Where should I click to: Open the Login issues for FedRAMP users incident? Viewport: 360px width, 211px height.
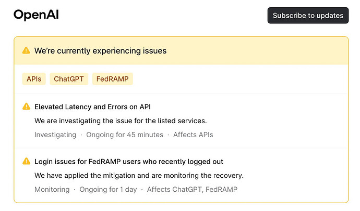(x=129, y=162)
